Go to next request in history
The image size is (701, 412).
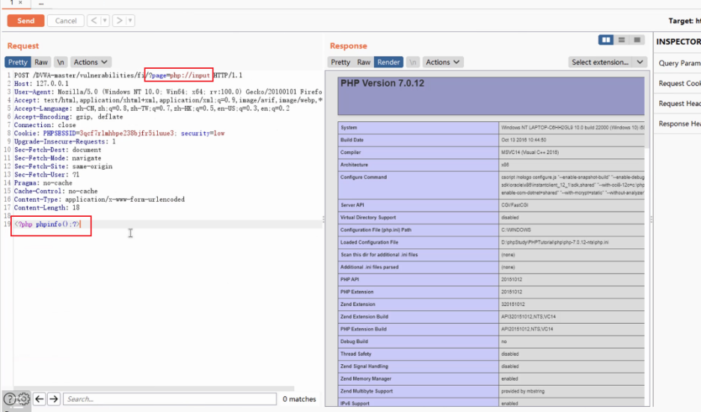(120, 20)
